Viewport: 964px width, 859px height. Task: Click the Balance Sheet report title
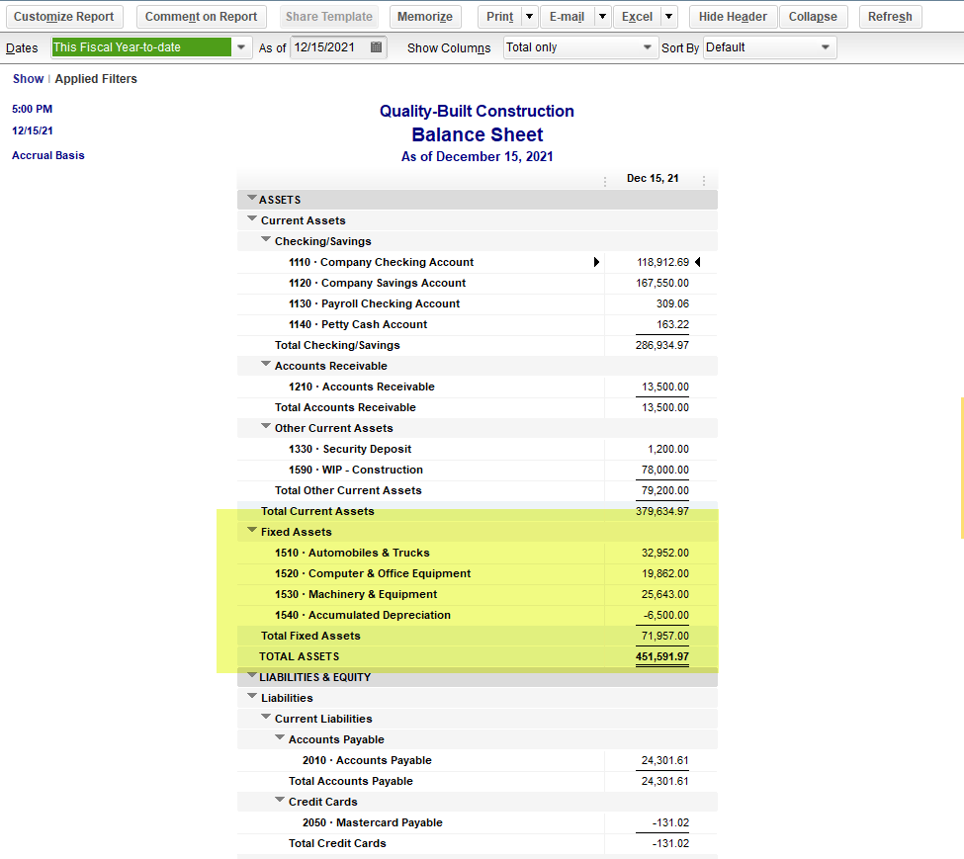click(x=478, y=134)
